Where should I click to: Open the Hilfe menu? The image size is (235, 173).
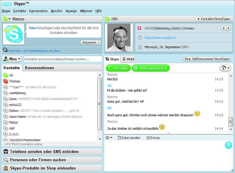[x=98, y=11]
